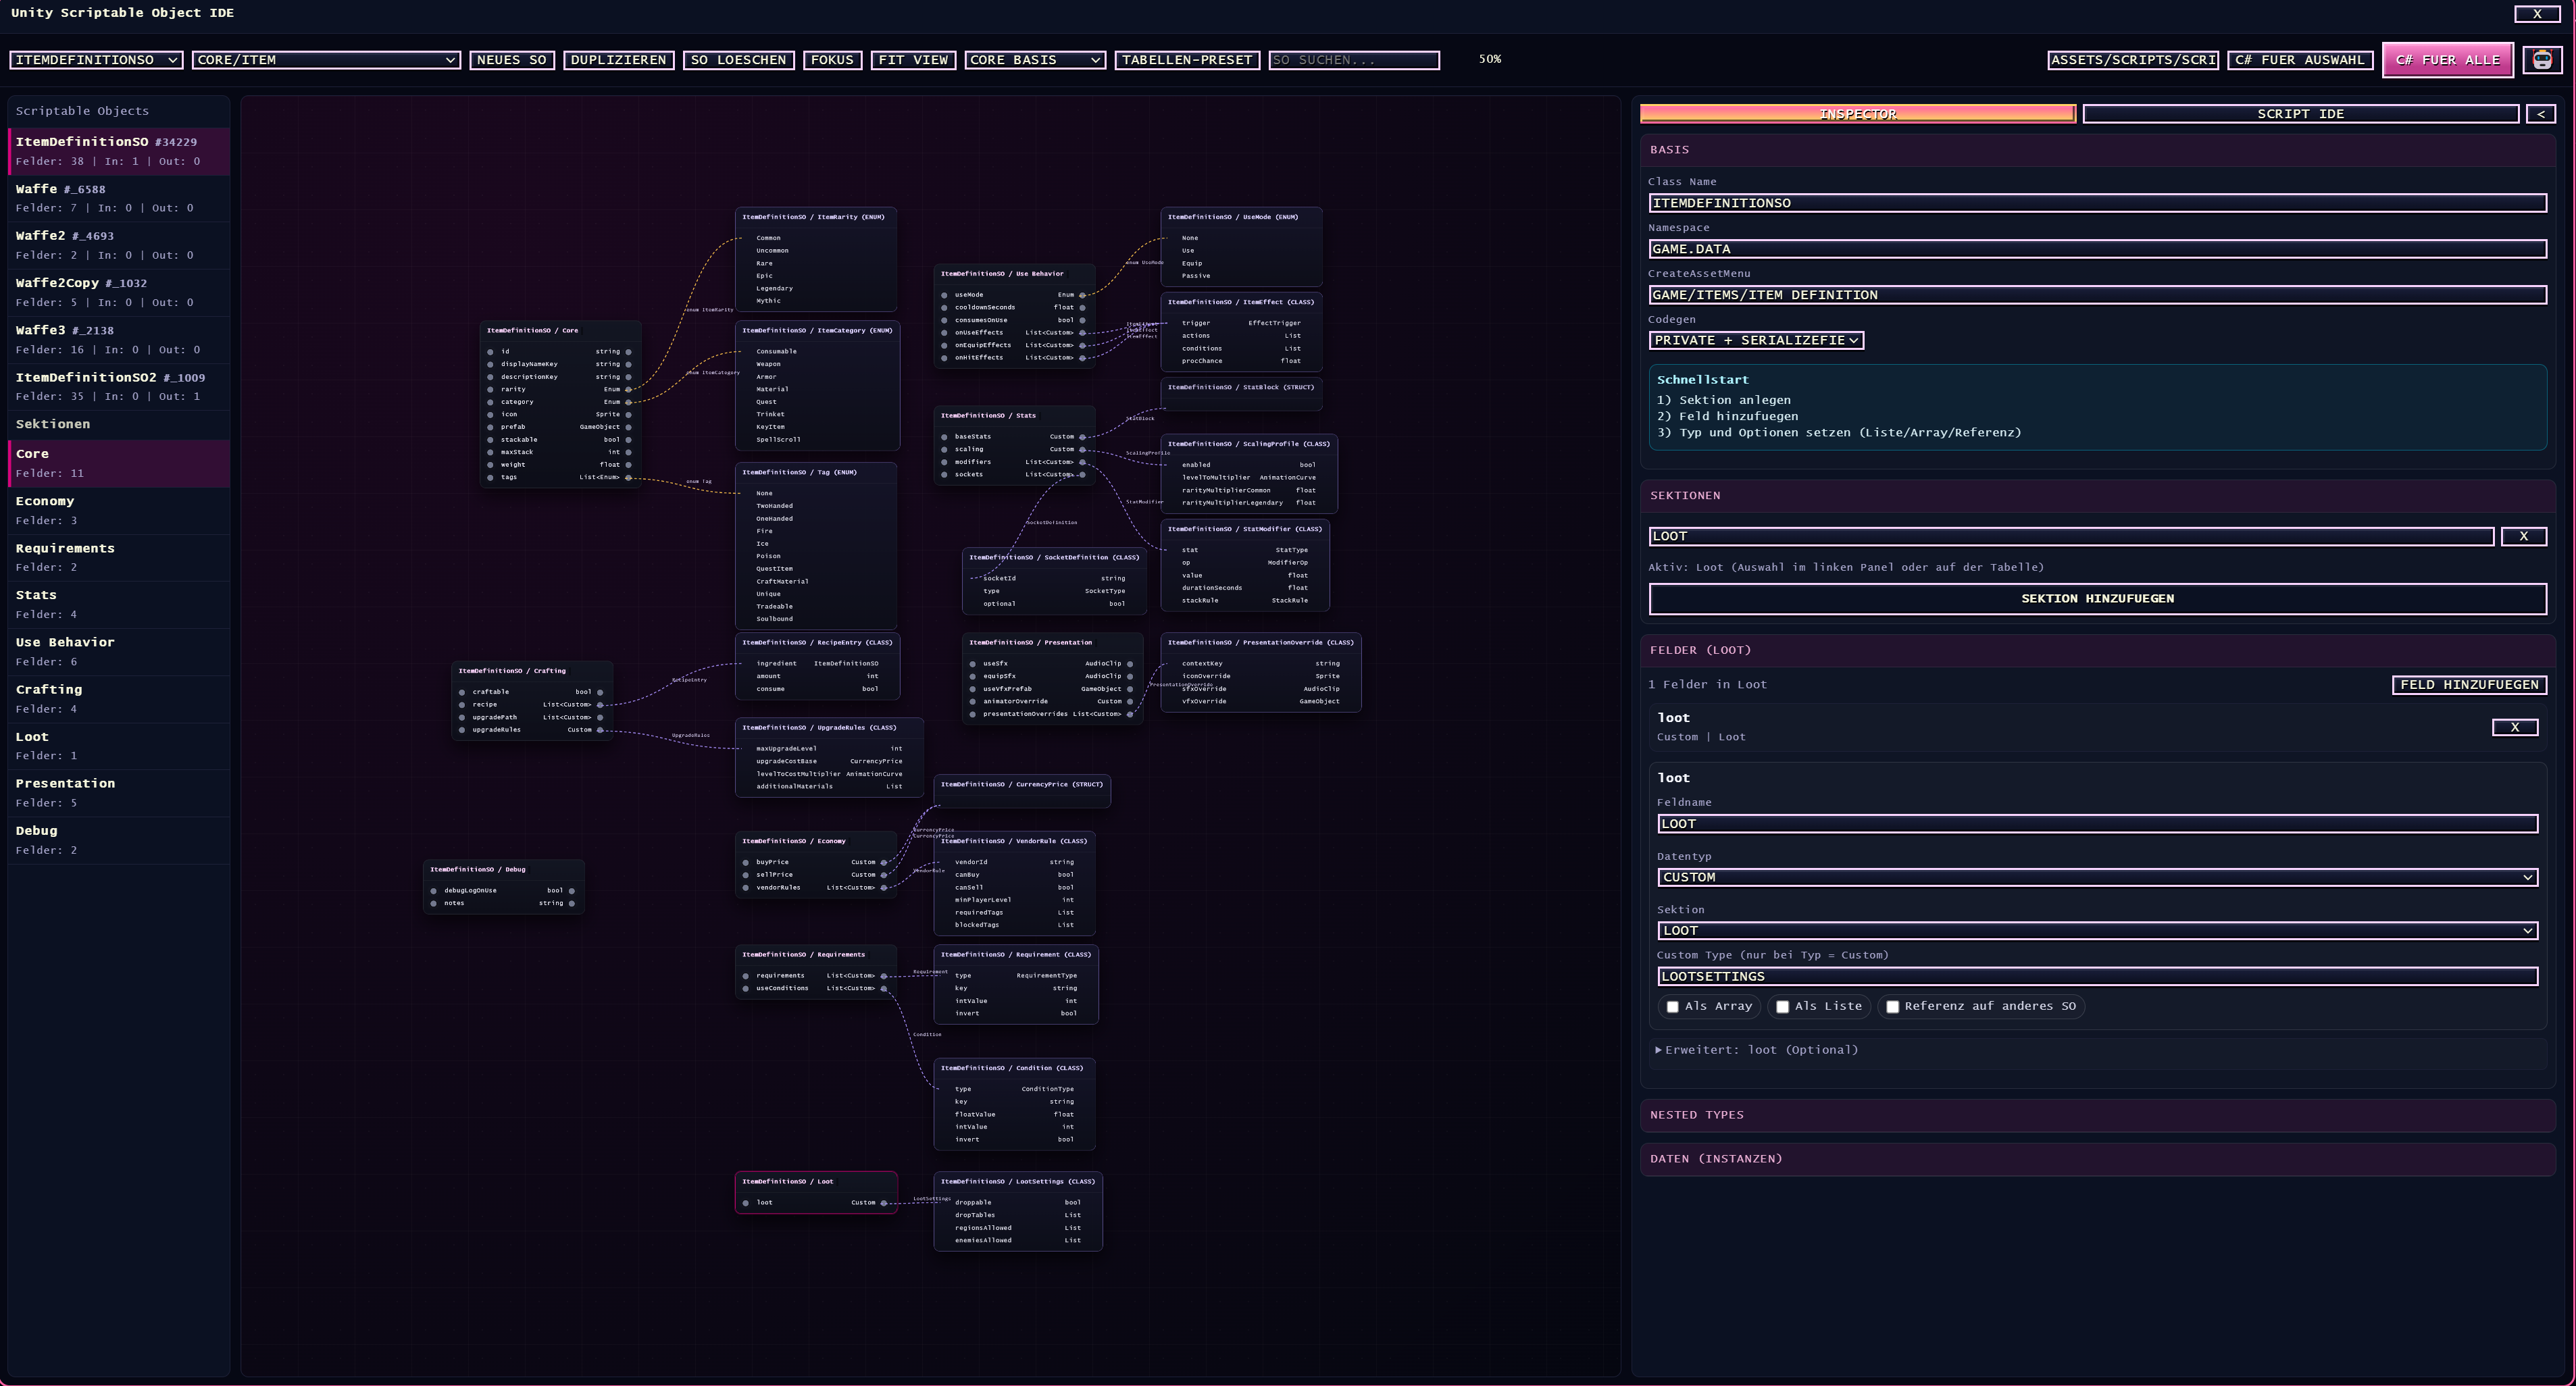Click the loot output port in Loot node
This screenshot has width=2576, height=1386.
884,1203
